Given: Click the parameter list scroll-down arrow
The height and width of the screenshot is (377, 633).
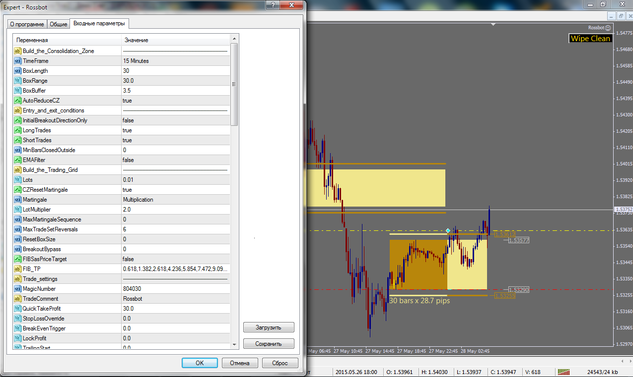Looking at the screenshot, I should coord(234,344).
